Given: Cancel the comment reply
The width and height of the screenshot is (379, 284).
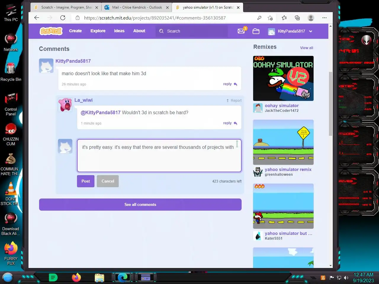Looking at the screenshot, I should [x=108, y=181].
